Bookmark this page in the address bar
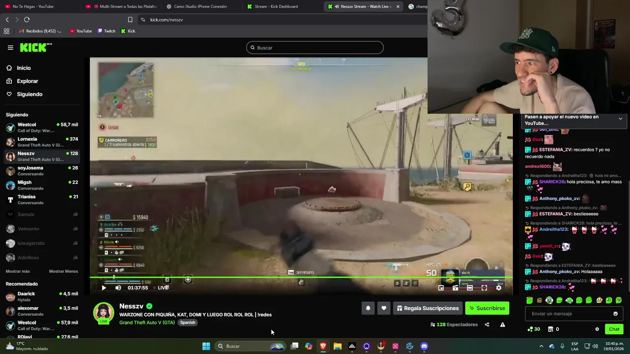630x354 pixels. 130,20
